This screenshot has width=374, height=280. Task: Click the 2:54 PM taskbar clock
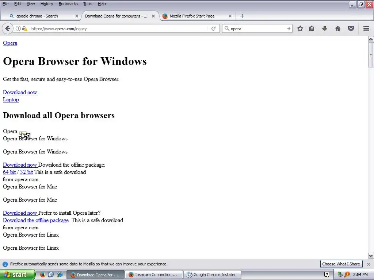[360, 275]
